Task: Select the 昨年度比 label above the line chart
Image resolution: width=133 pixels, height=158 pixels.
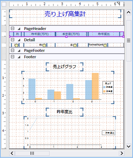Action: [x=64, y=112]
